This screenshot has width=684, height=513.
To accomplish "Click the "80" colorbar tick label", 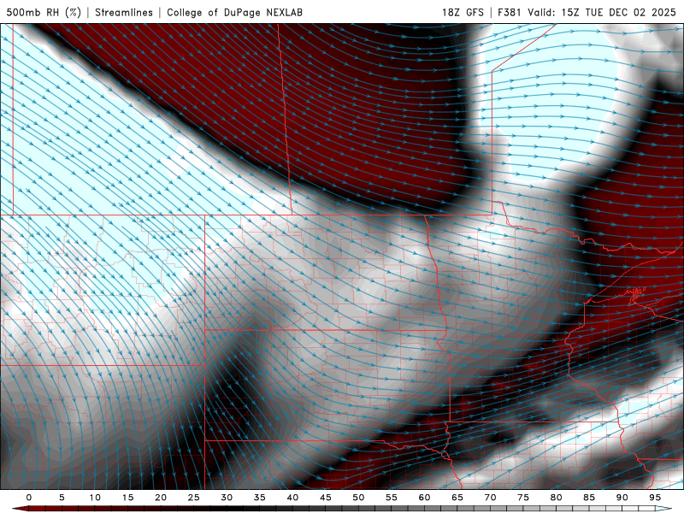I will (557, 498).
